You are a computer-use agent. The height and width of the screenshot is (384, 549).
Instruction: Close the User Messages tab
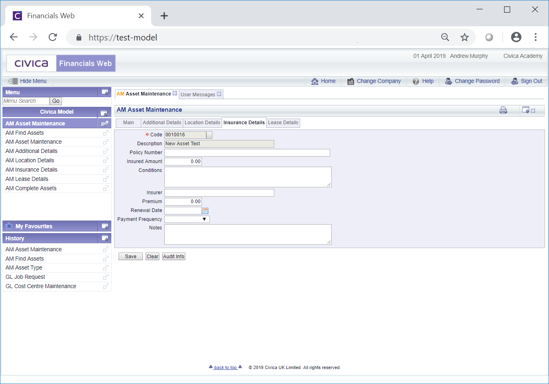[x=219, y=94]
